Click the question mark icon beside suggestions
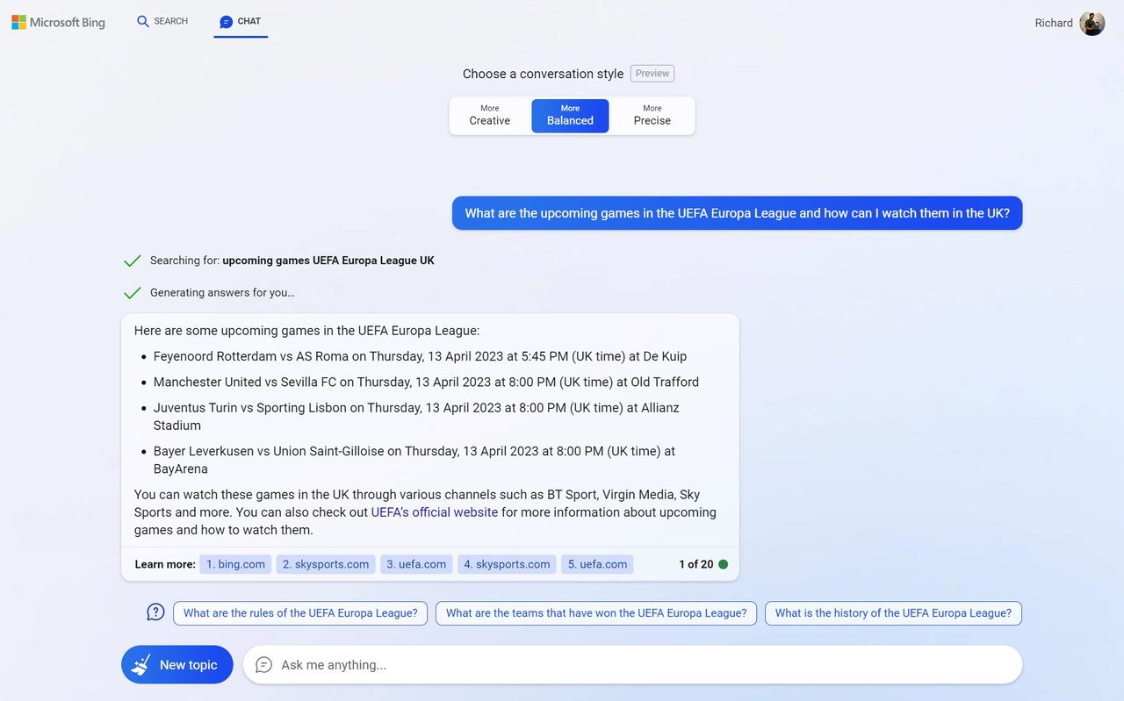The width and height of the screenshot is (1124, 701). tap(155, 612)
